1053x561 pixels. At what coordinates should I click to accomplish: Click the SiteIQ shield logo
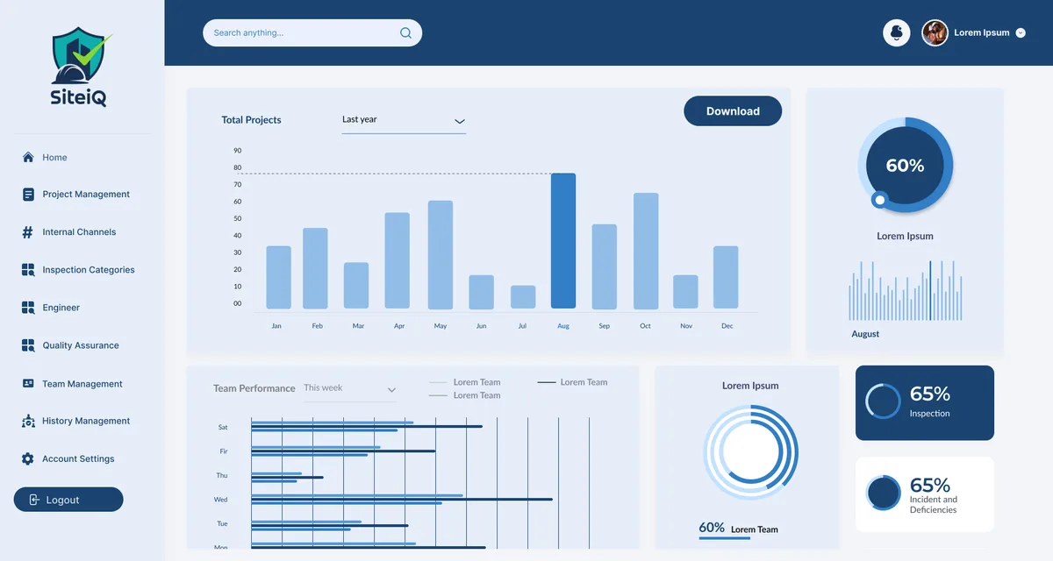tap(80, 67)
